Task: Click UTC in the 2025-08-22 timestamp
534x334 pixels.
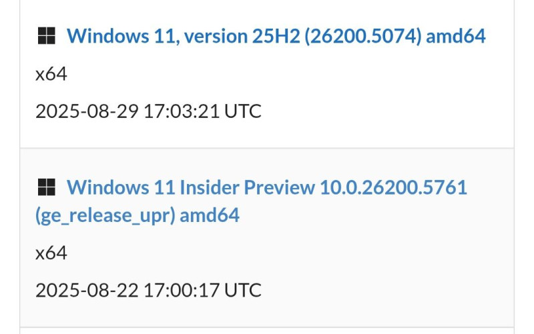Action: [243, 290]
